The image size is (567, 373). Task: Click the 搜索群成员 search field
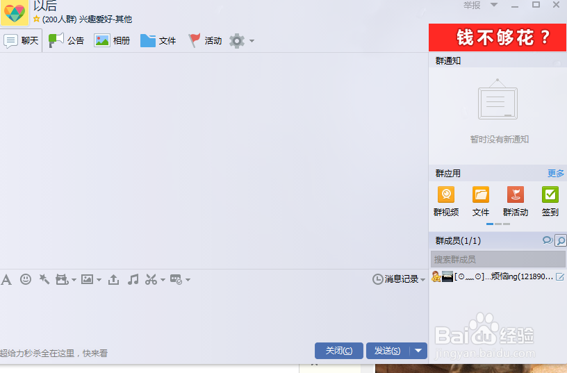pyautogui.click(x=498, y=259)
